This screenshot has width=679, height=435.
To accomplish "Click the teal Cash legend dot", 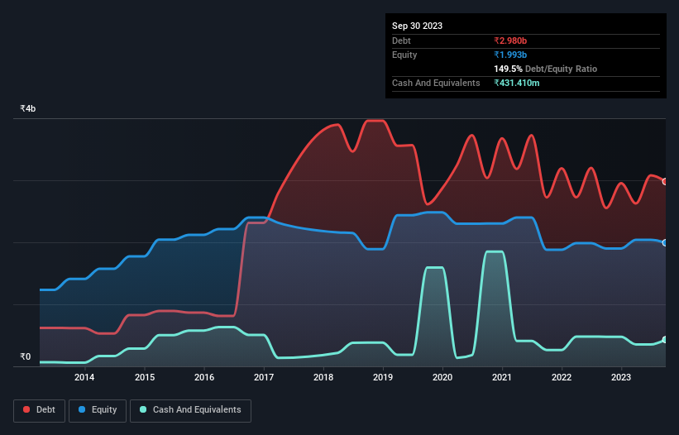I will [x=143, y=409].
